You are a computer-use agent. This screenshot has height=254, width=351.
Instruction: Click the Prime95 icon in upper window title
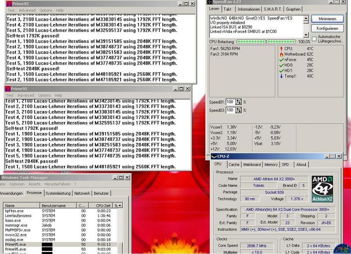click(x=9, y=4)
